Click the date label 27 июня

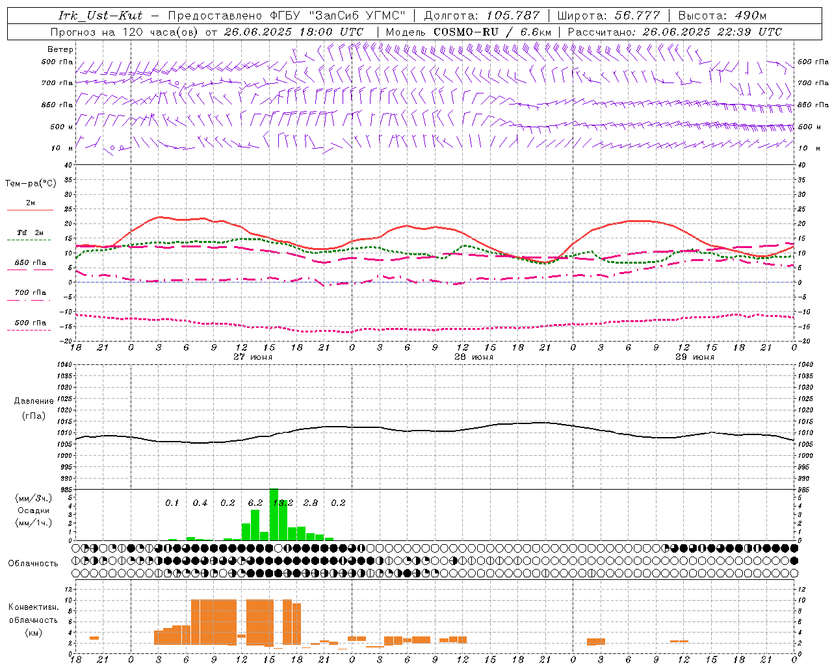(253, 357)
